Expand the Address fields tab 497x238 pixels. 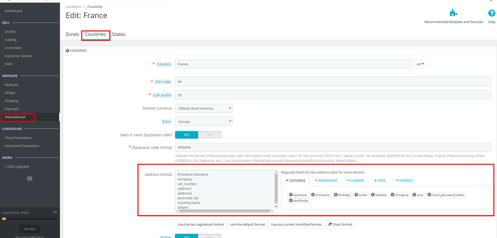(404, 181)
